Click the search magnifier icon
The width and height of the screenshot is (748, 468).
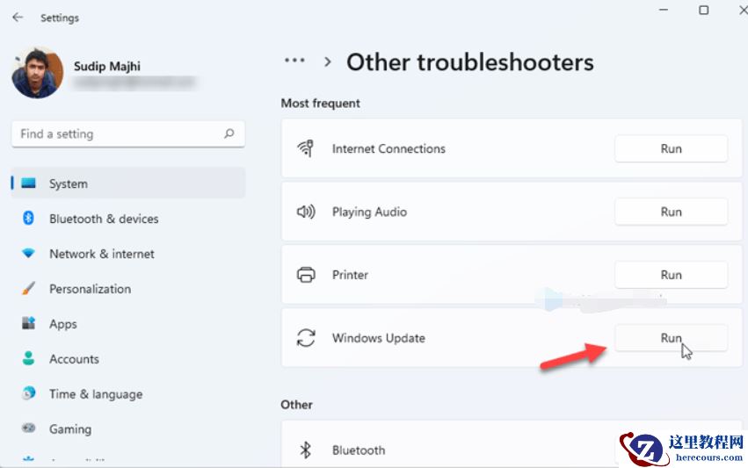click(x=229, y=134)
